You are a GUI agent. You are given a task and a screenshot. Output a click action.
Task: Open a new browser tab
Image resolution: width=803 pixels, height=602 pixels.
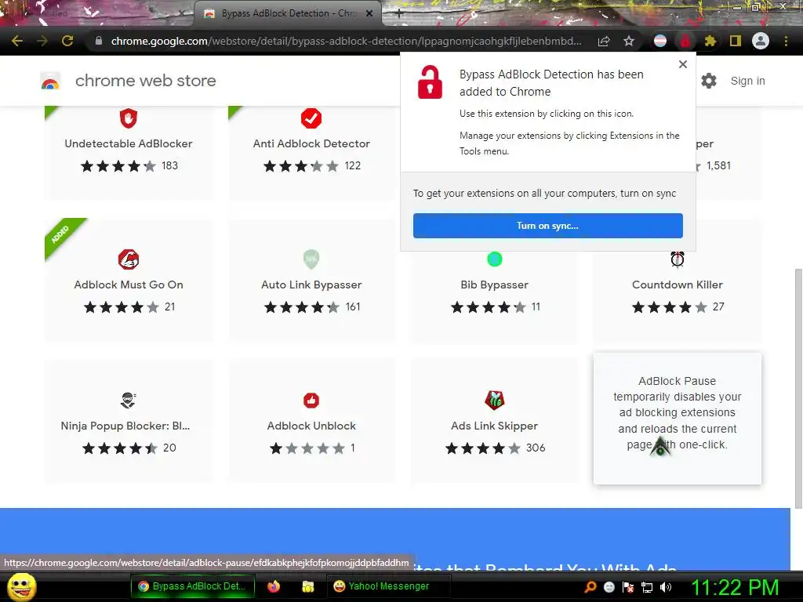(x=399, y=14)
